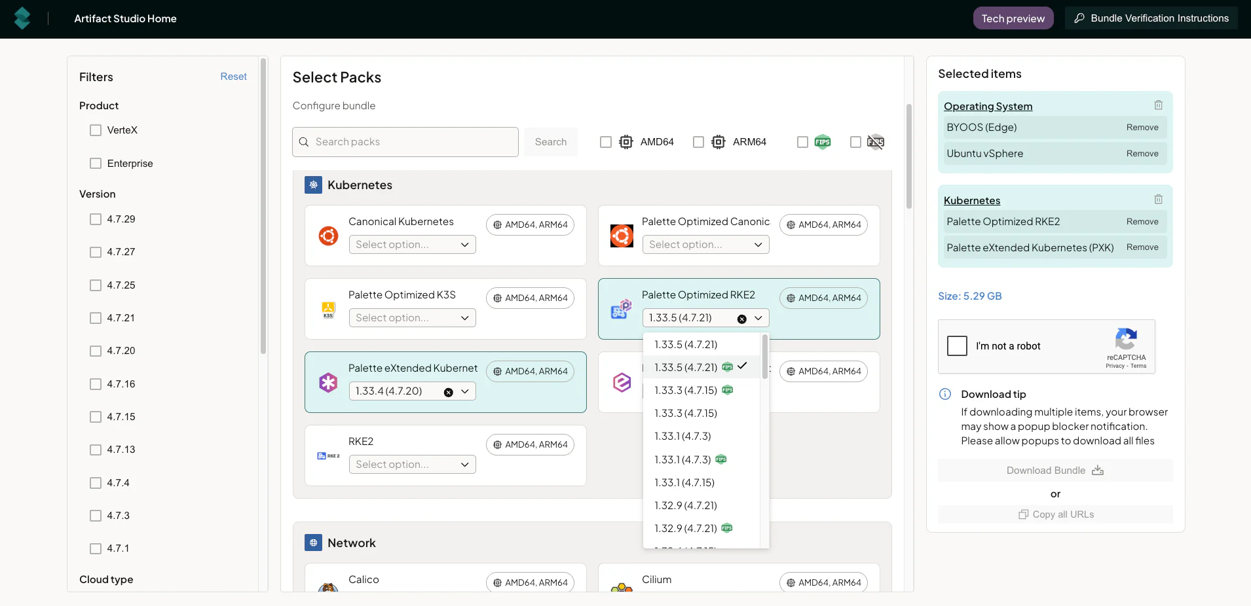
Task: Click the Spectro Cloud logo in header
Action: tap(22, 18)
